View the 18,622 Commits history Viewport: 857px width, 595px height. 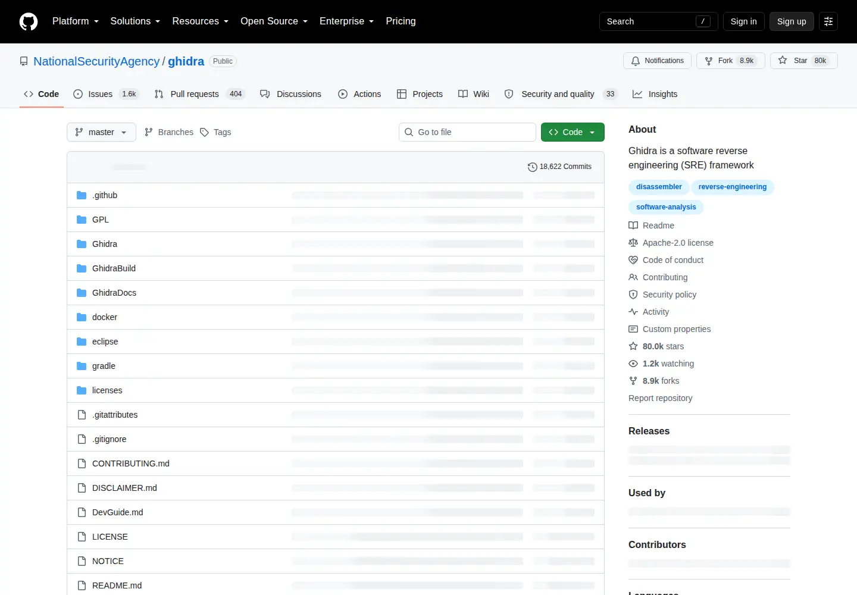click(559, 167)
